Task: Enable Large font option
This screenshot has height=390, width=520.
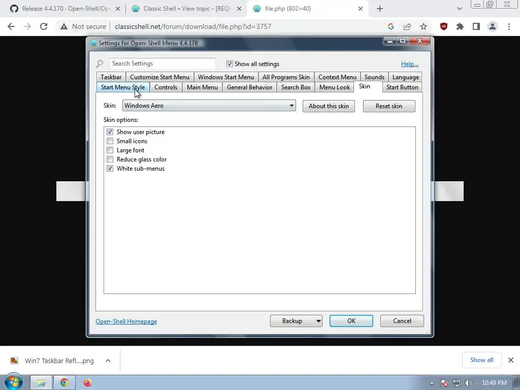Action: (110, 150)
